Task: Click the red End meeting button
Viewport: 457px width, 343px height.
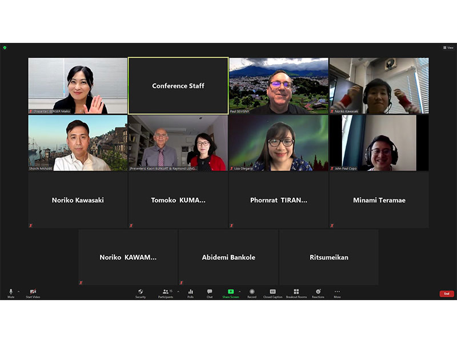Action: click(447, 294)
